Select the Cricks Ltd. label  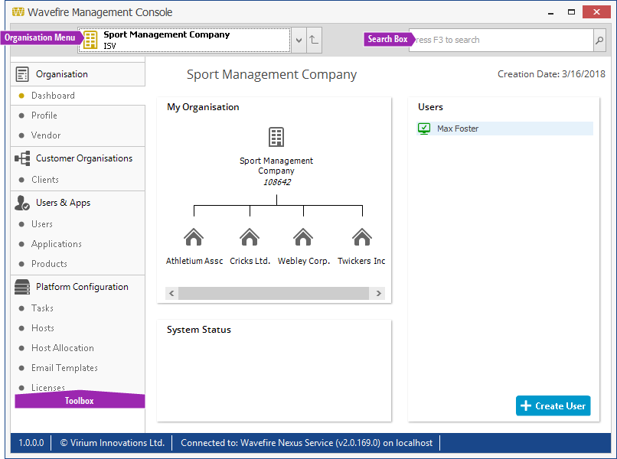click(x=250, y=261)
